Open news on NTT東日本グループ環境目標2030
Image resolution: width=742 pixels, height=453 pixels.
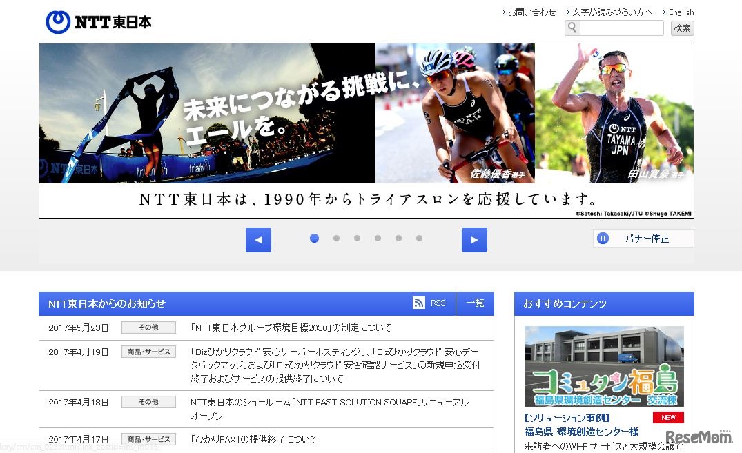(x=291, y=328)
